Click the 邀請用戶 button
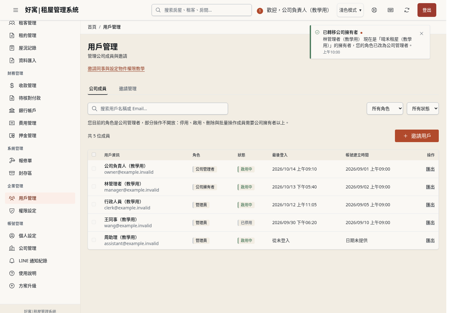 pos(417,136)
